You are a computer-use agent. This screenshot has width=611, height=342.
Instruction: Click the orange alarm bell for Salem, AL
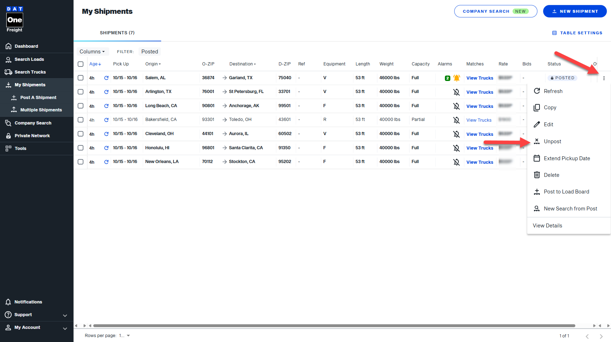pyautogui.click(x=457, y=78)
